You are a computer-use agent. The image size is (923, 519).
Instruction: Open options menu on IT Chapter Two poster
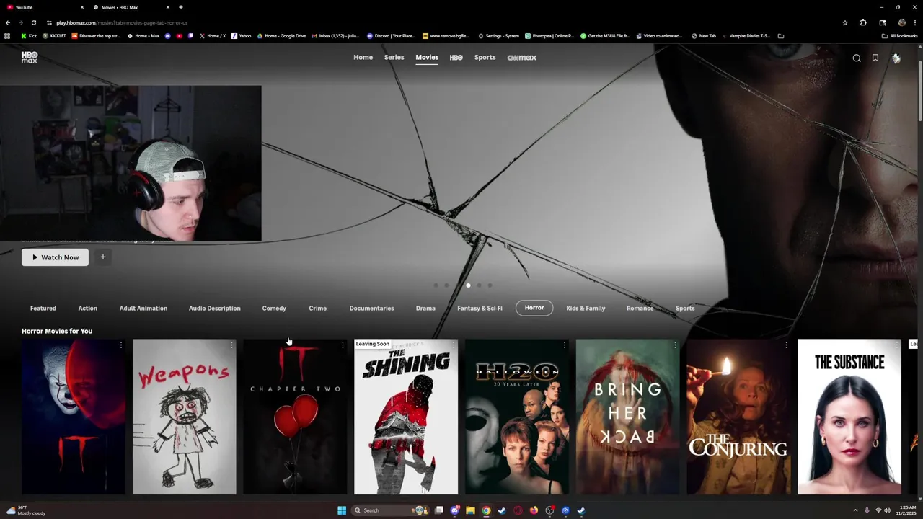[343, 345]
